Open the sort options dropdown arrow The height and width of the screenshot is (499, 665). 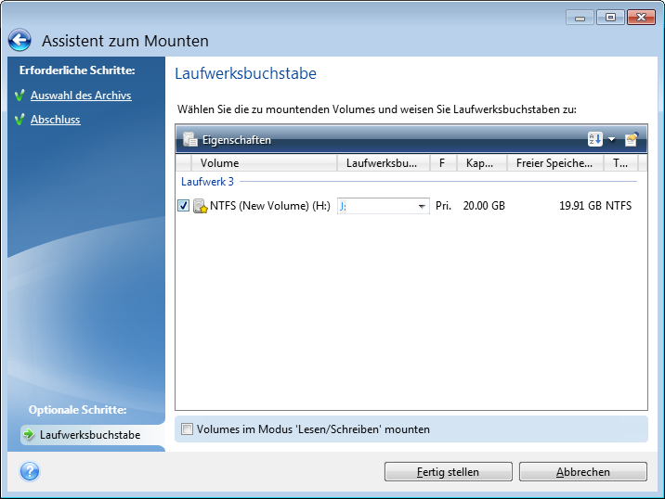(611, 139)
